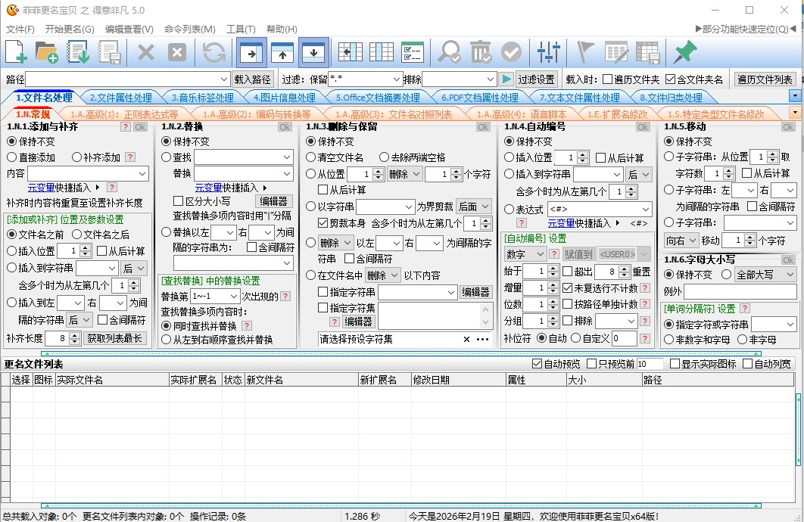The width and height of the screenshot is (804, 522).
Task: Click the trash bin toolbar icon
Action: click(x=481, y=52)
